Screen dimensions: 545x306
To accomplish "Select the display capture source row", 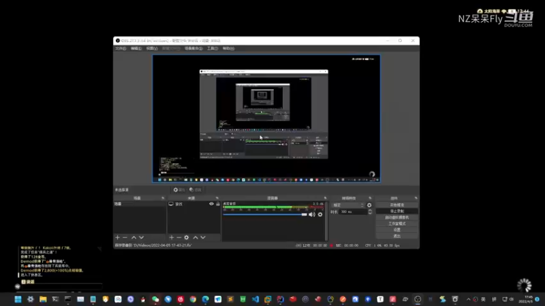I will [x=193, y=204].
